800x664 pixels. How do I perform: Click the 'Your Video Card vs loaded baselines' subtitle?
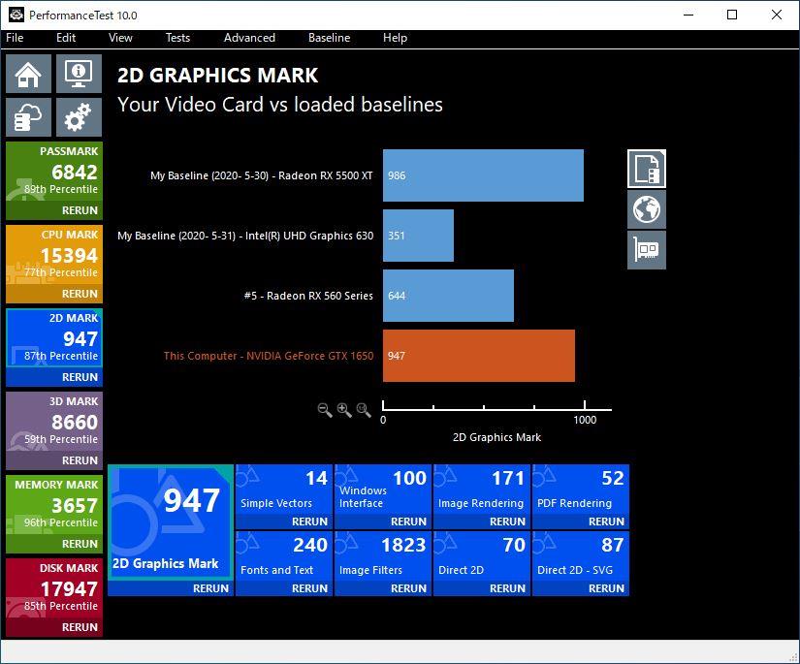(280, 105)
